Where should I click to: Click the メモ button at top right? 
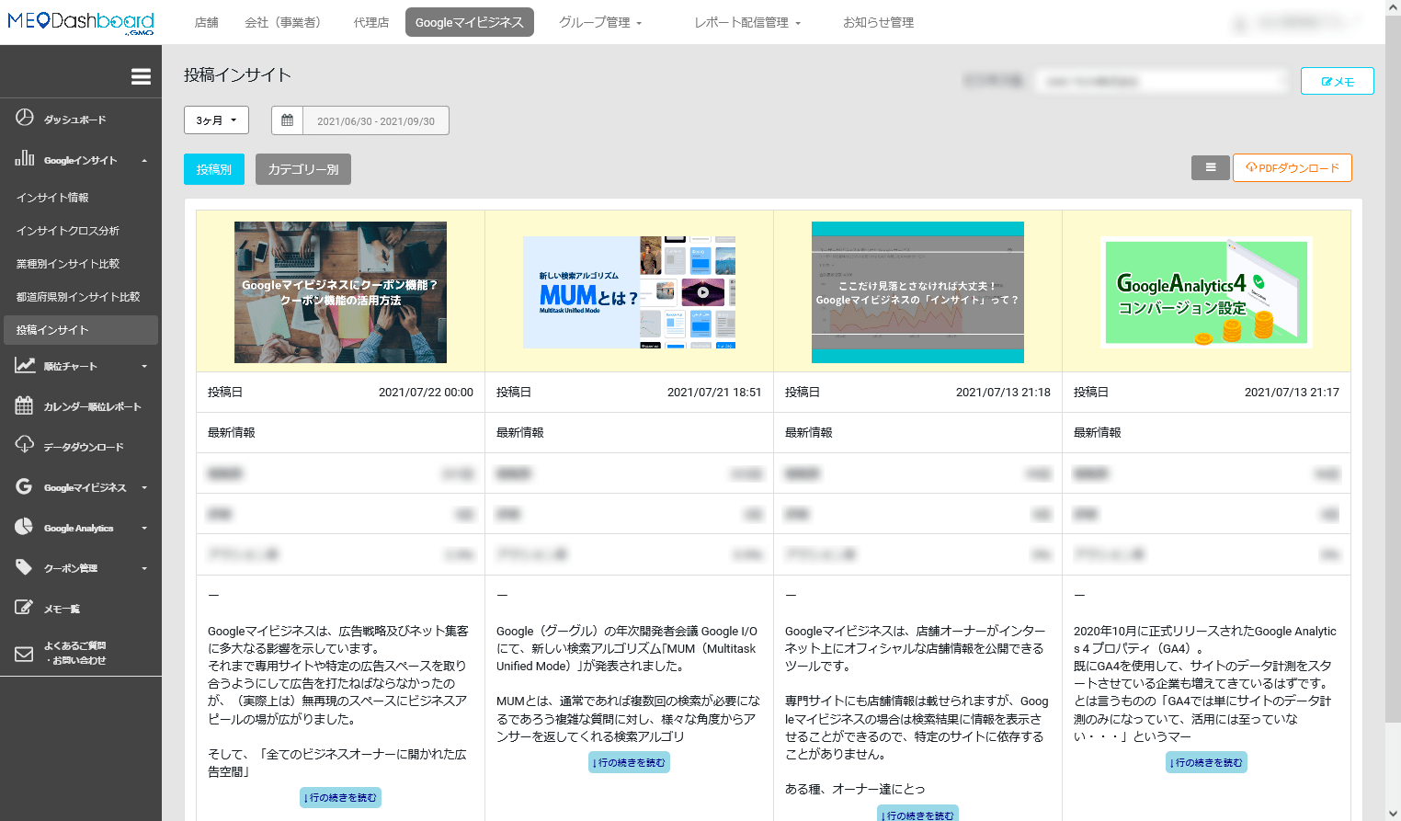click(x=1337, y=82)
